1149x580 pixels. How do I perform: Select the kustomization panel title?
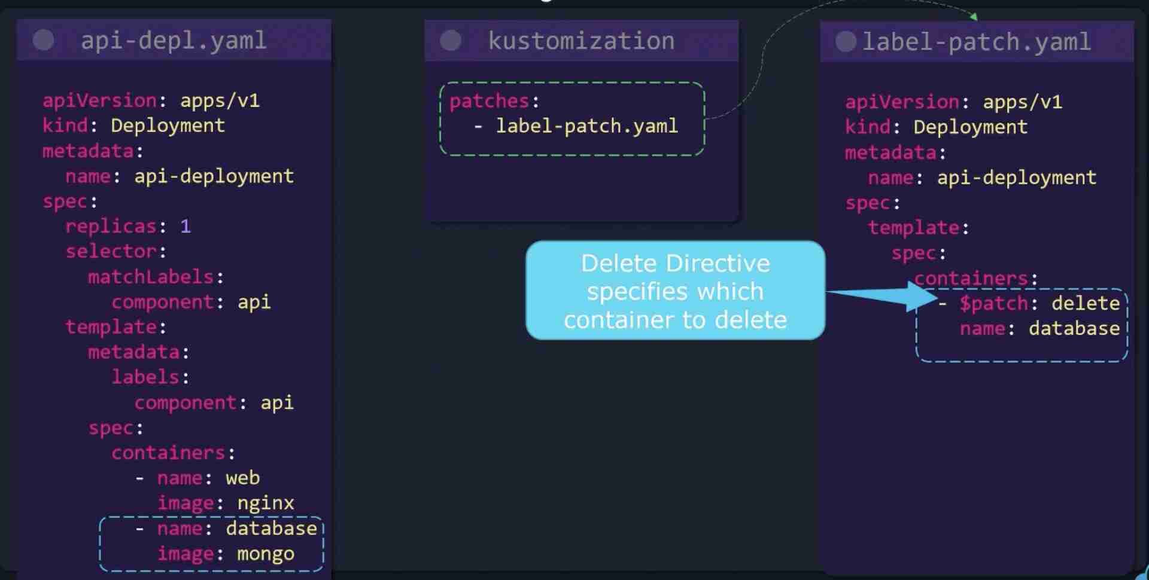click(x=581, y=41)
